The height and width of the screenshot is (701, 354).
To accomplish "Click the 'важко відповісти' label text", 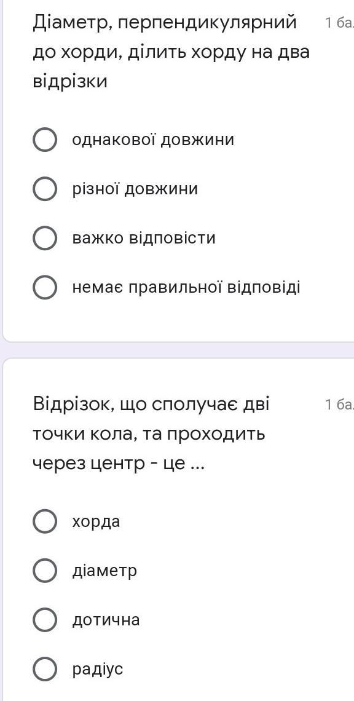I will pyautogui.click(x=144, y=238).
